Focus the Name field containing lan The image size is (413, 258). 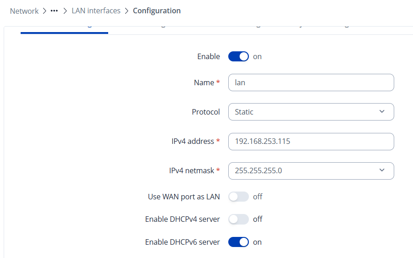coord(311,82)
